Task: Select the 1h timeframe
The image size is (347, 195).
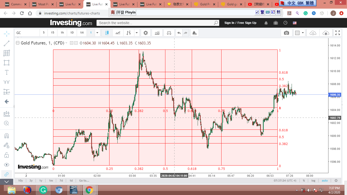Action: tap(62, 33)
